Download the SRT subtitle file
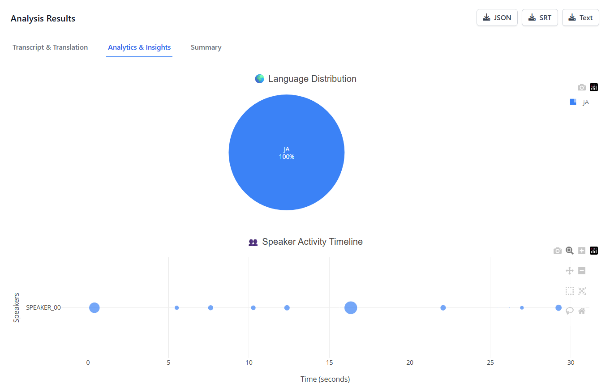This screenshot has height=392, width=610. tap(540, 18)
